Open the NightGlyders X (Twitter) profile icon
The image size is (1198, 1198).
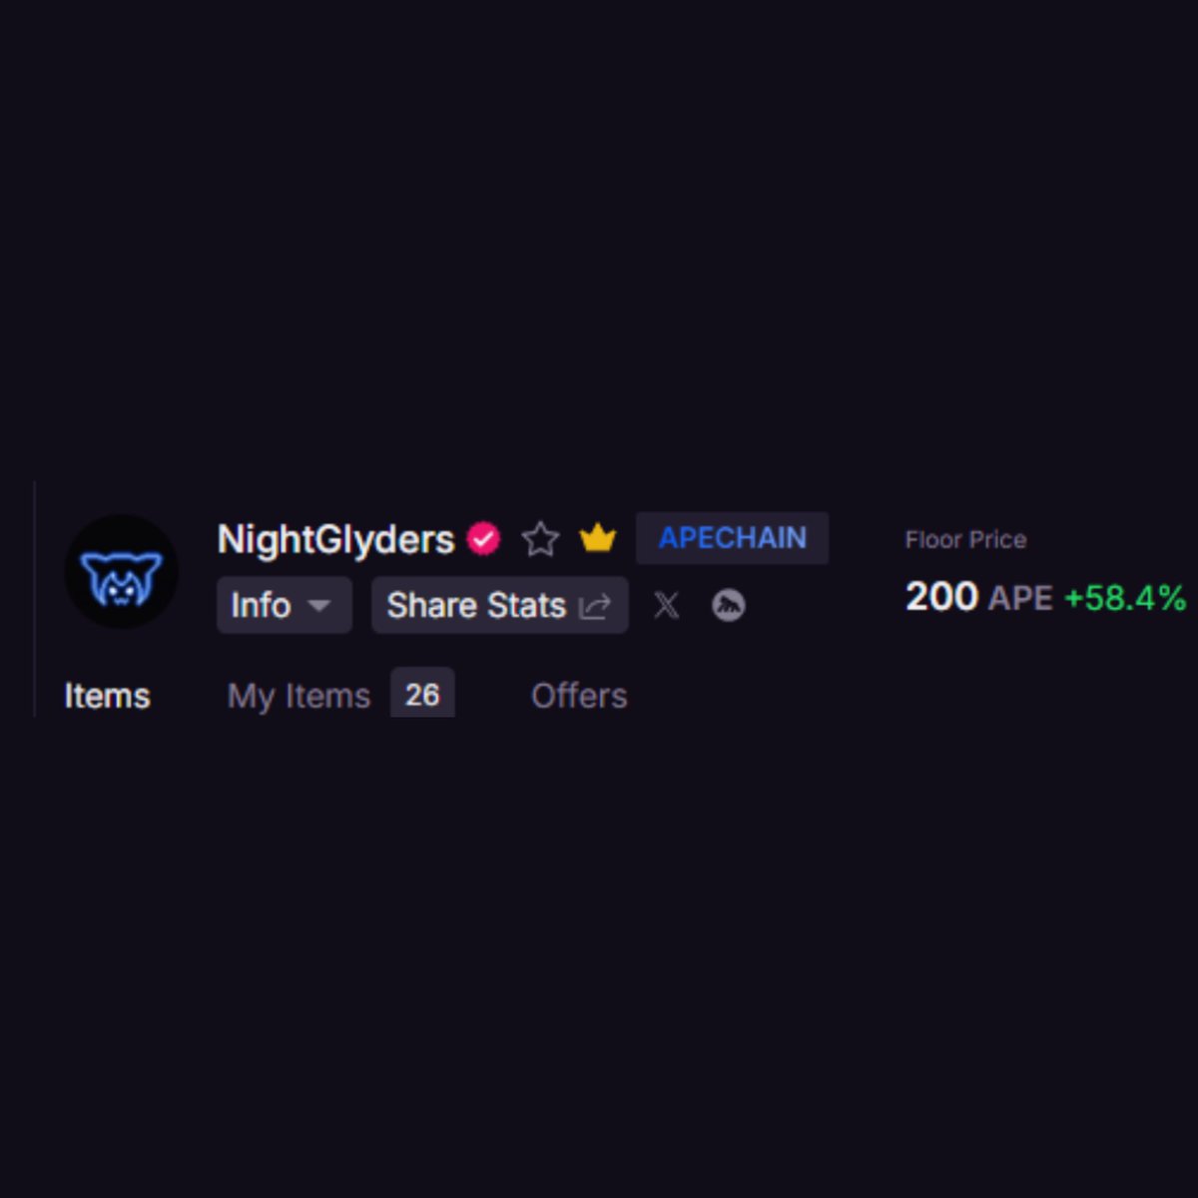coord(666,605)
